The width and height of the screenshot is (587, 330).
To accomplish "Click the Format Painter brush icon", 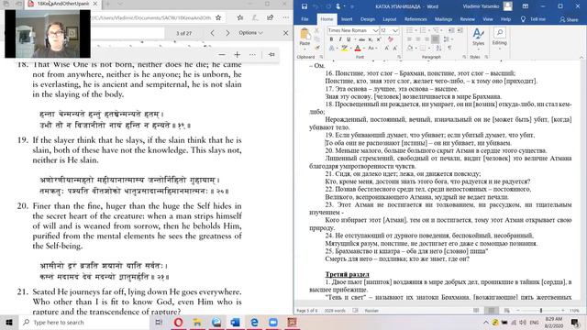I will (x=317, y=48).
